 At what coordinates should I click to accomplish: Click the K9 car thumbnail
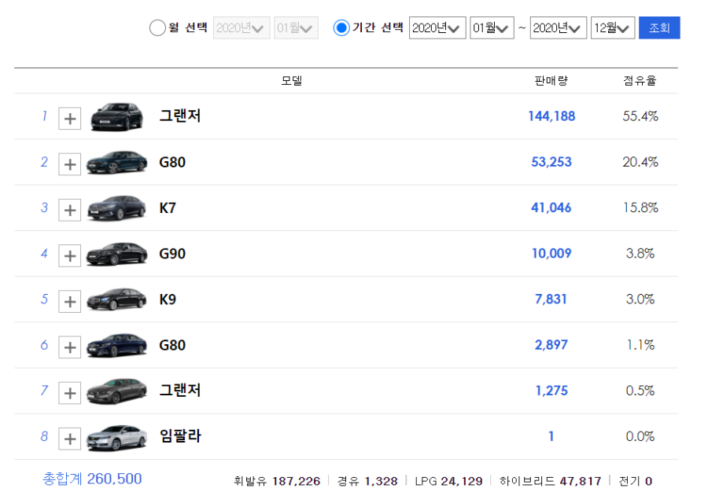116,300
